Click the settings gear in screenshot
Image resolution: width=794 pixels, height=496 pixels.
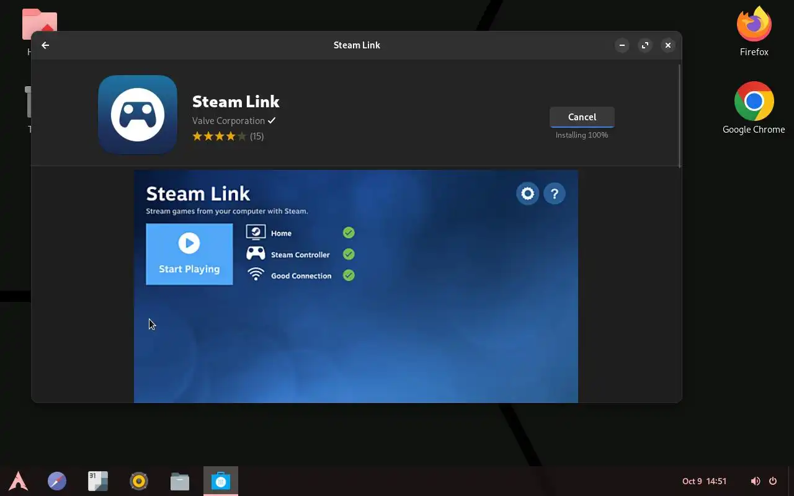[528, 193]
